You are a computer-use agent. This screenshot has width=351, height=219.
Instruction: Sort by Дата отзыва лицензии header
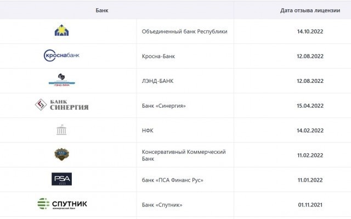[x=310, y=10]
